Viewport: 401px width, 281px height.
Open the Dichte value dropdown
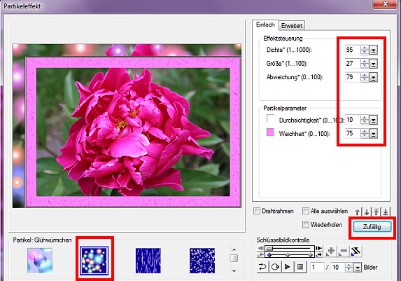pos(374,50)
